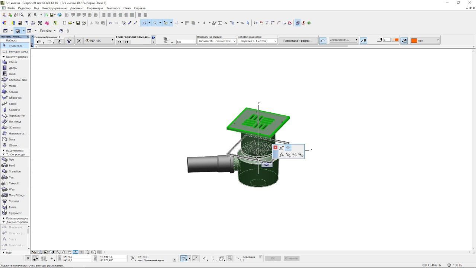Screen dimensions: 476x268
Task: Select the Морф (Morph) tool
Action: (x=12, y=86)
